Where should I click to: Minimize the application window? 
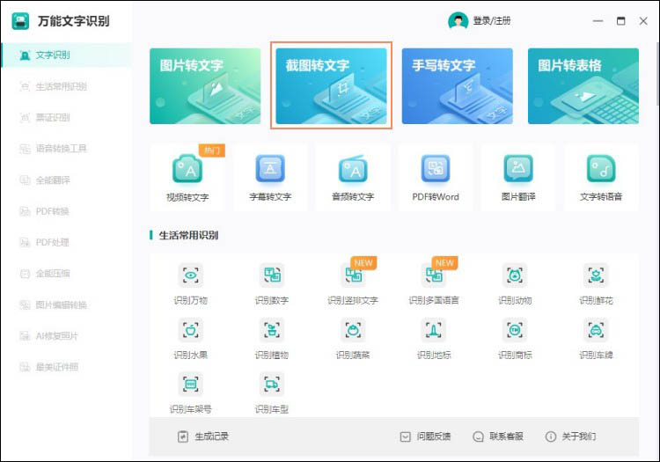point(598,20)
